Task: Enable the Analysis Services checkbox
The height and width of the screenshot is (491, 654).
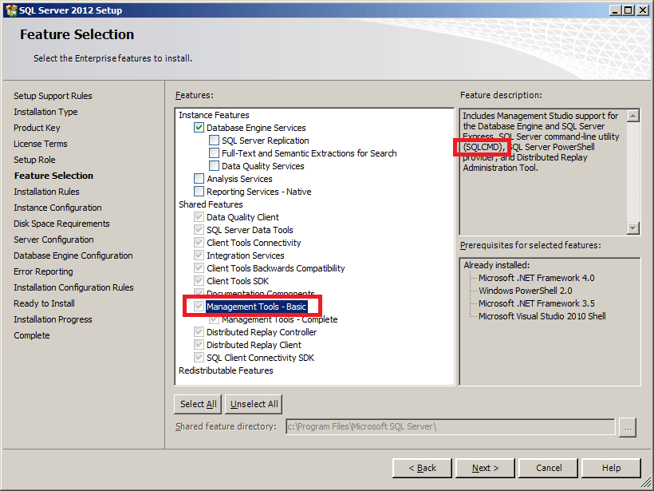Action: pyautogui.click(x=199, y=179)
